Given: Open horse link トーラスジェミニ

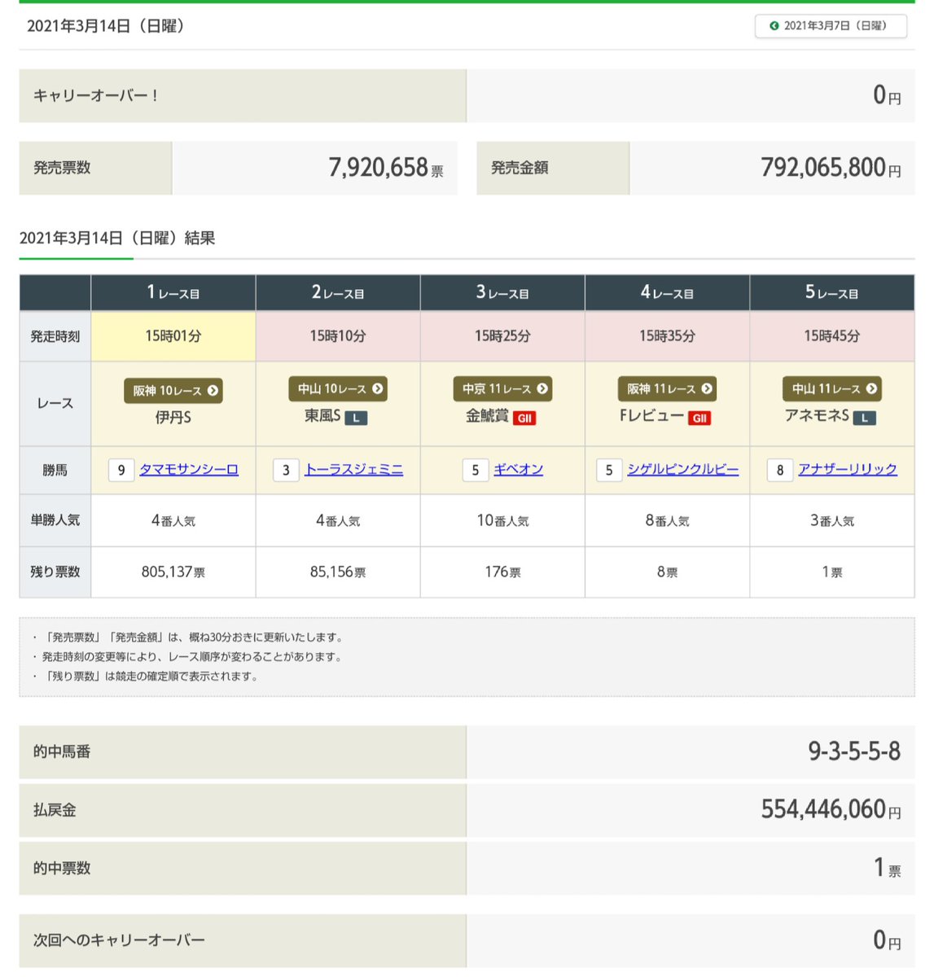Looking at the screenshot, I should [x=353, y=470].
